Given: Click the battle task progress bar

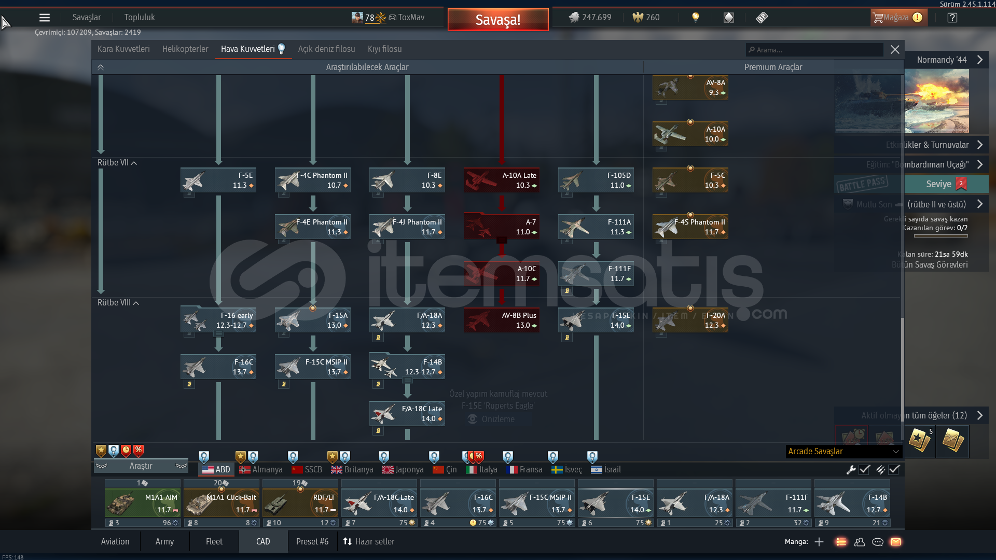Looking at the screenshot, I should [940, 236].
